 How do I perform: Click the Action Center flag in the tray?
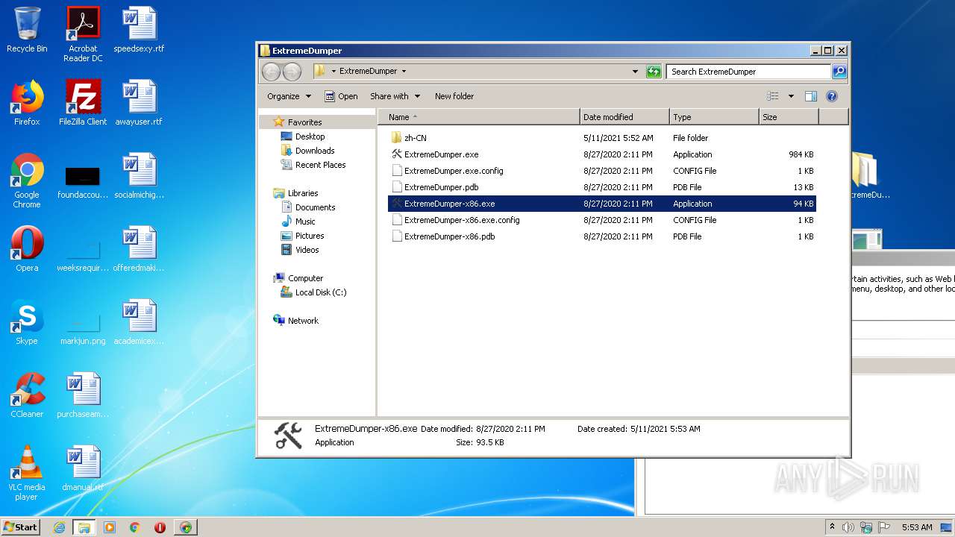(x=884, y=527)
